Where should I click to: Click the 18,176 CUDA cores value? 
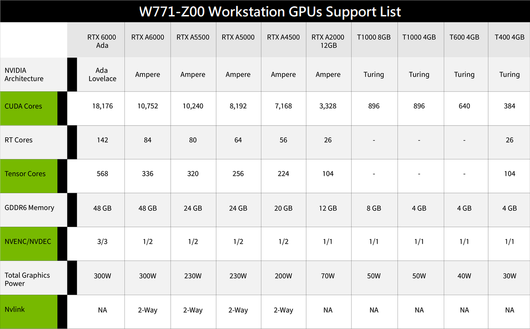click(103, 106)
